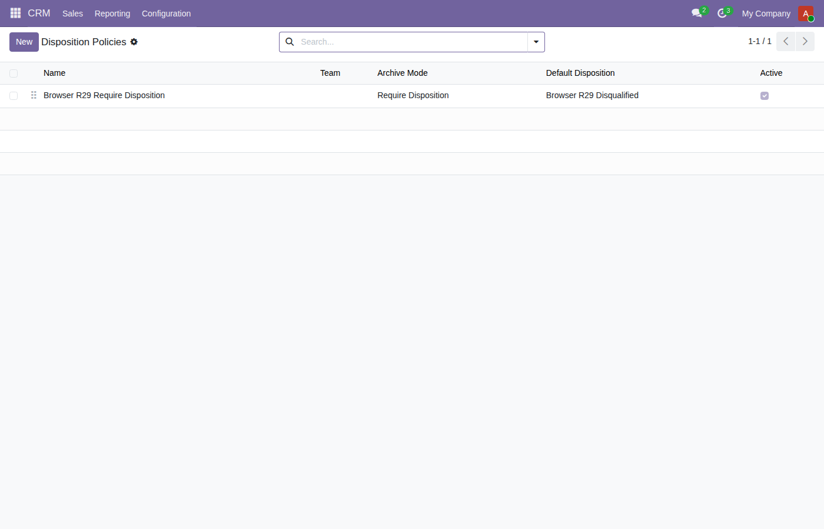The image size is (824, 529).
Task: Click the search magnifier icon
Action: pyautogui.click(x=290, y=42)
